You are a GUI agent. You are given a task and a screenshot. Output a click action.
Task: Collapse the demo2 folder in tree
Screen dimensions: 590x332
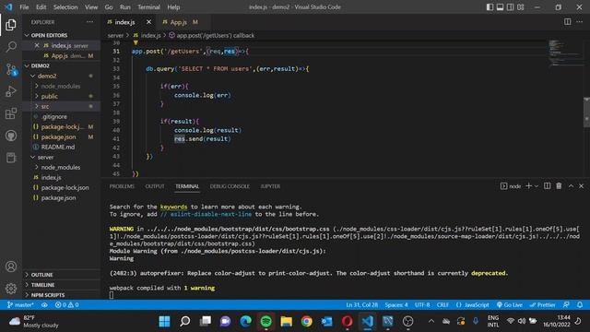click(62, 76)
